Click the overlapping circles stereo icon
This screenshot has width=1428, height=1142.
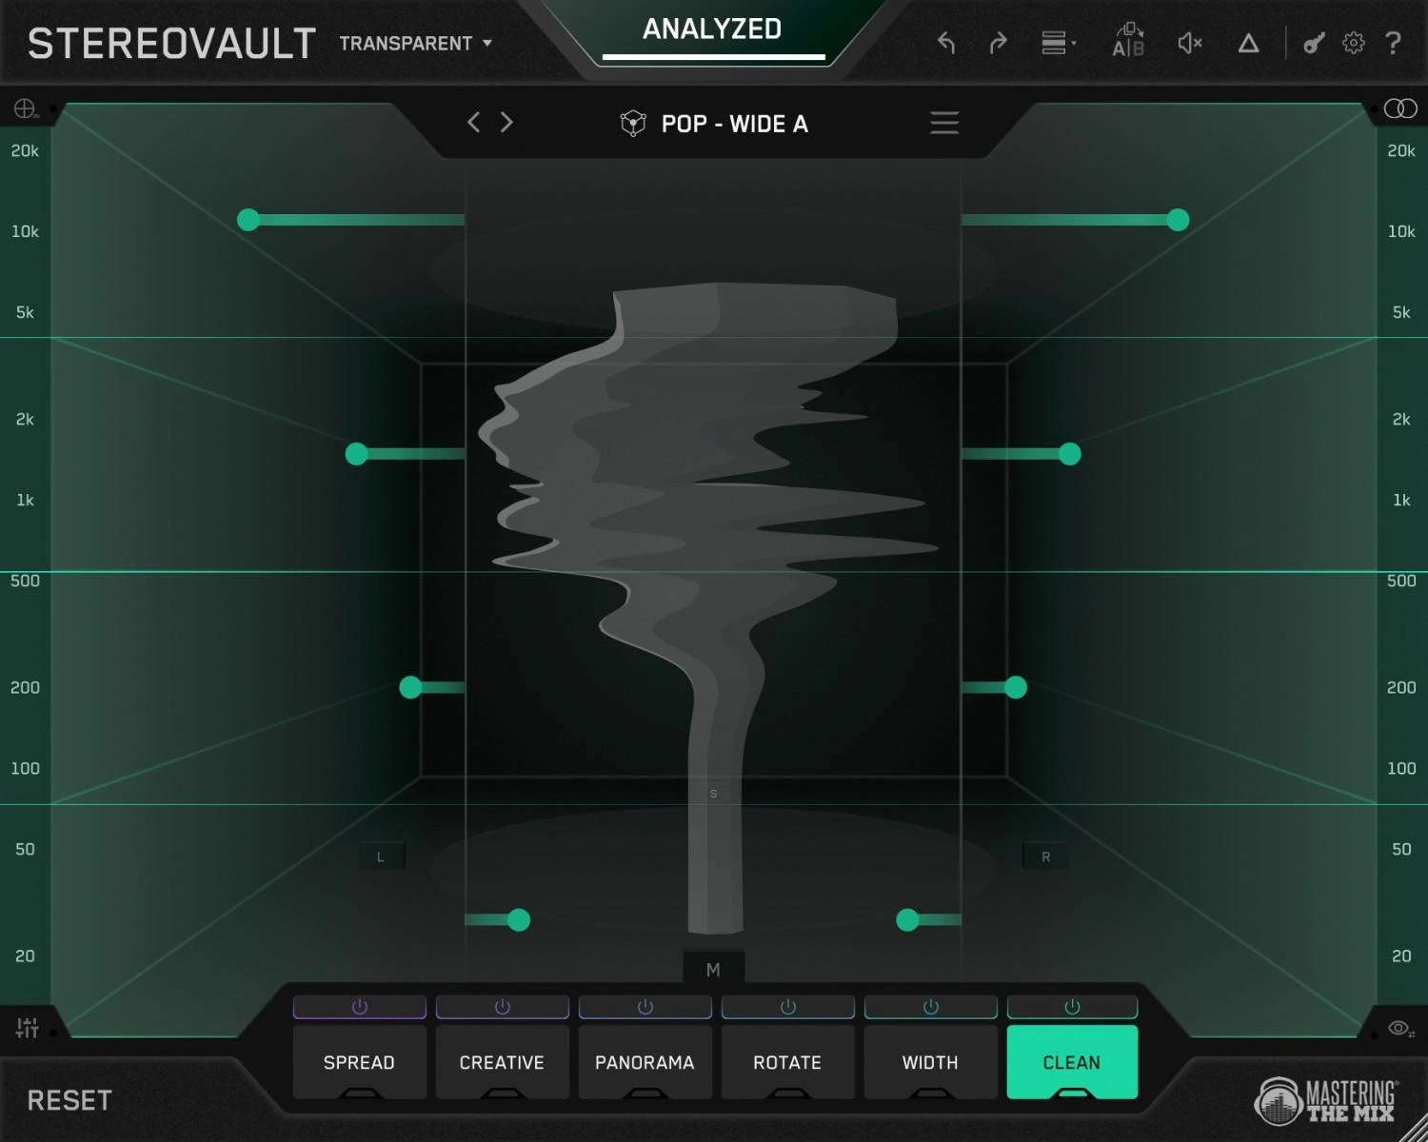point(1400,108)
